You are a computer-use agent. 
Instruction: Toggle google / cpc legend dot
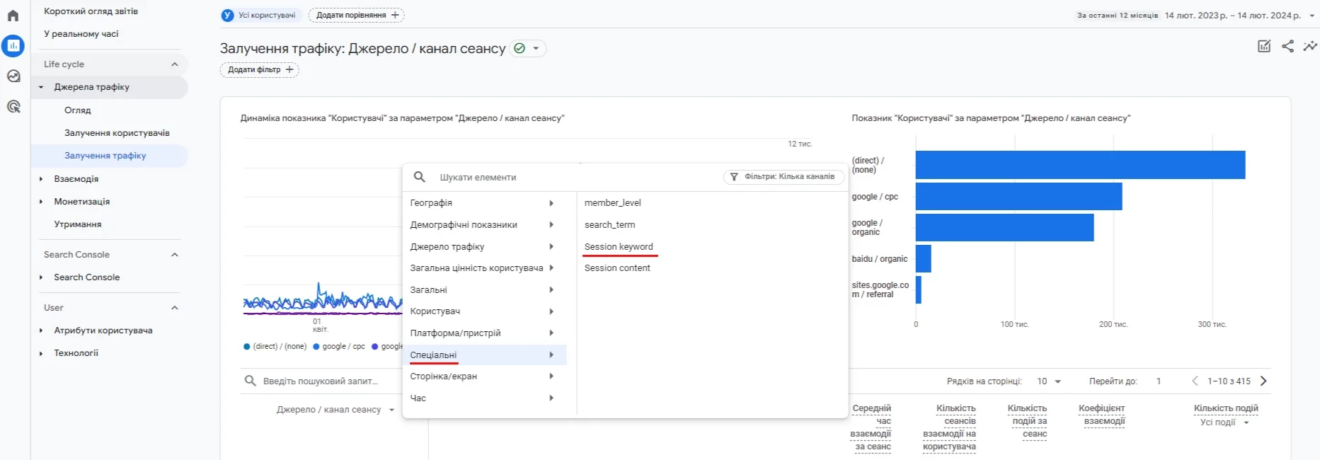[x=316, y=347]
